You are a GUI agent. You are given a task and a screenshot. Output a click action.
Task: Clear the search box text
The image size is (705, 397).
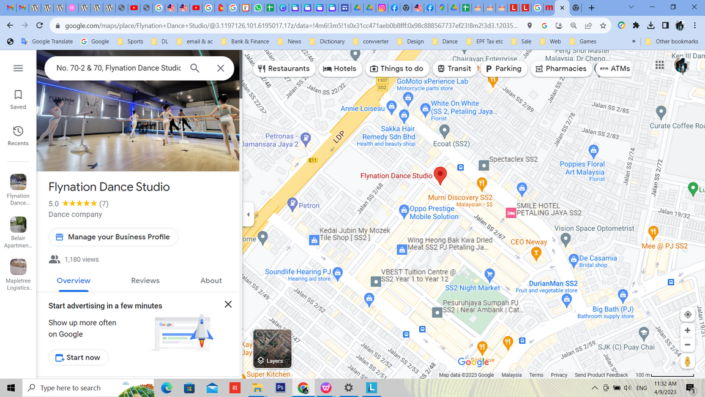(x=220, y=68)
